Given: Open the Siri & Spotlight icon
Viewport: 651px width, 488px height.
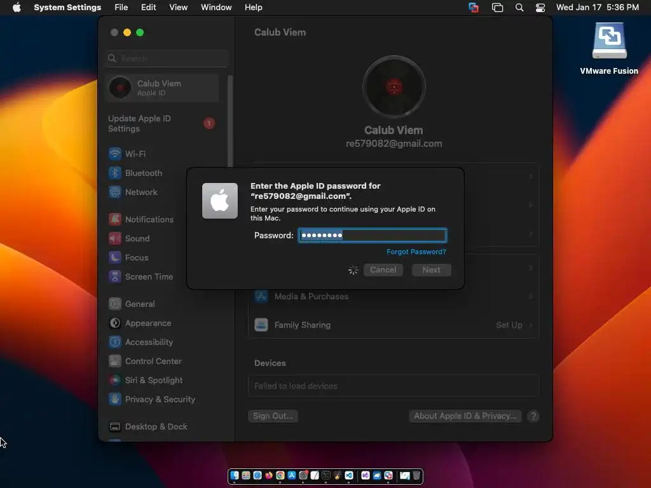Looking at the screenshot, I should pyautogui.click(x=115, y=380).
